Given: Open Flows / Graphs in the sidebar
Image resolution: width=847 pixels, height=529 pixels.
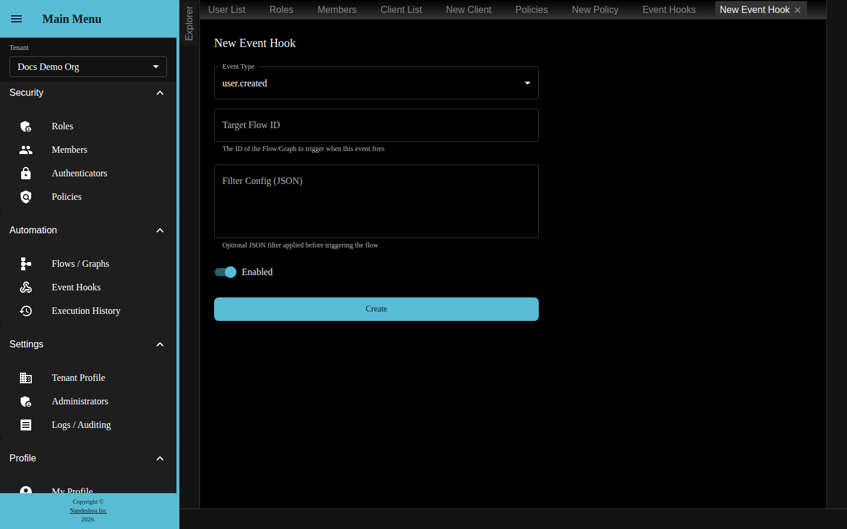Looking at the screenshot, I should coord(88,264).
